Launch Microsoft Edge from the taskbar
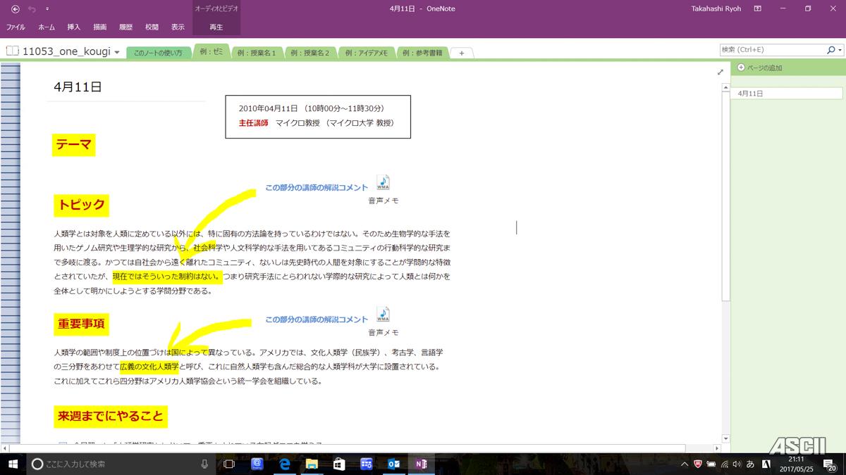 coord(285,464)
